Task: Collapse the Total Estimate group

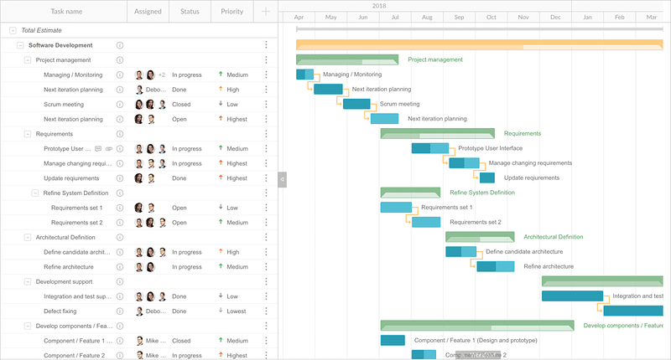Action: click(x=13, y=30)
